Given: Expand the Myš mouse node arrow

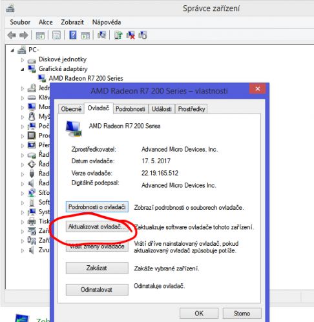Looking at the screenshot, I should point(23,117).
